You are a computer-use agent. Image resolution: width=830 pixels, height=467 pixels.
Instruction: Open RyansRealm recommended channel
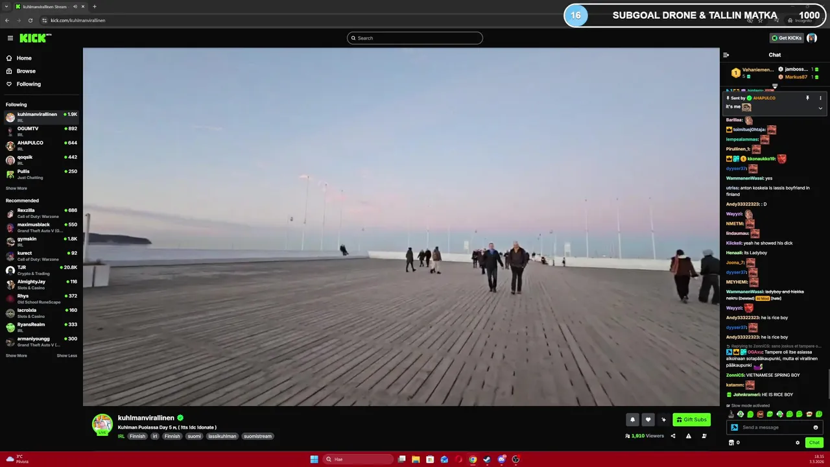pyautogui.click(x=41, y=327)
